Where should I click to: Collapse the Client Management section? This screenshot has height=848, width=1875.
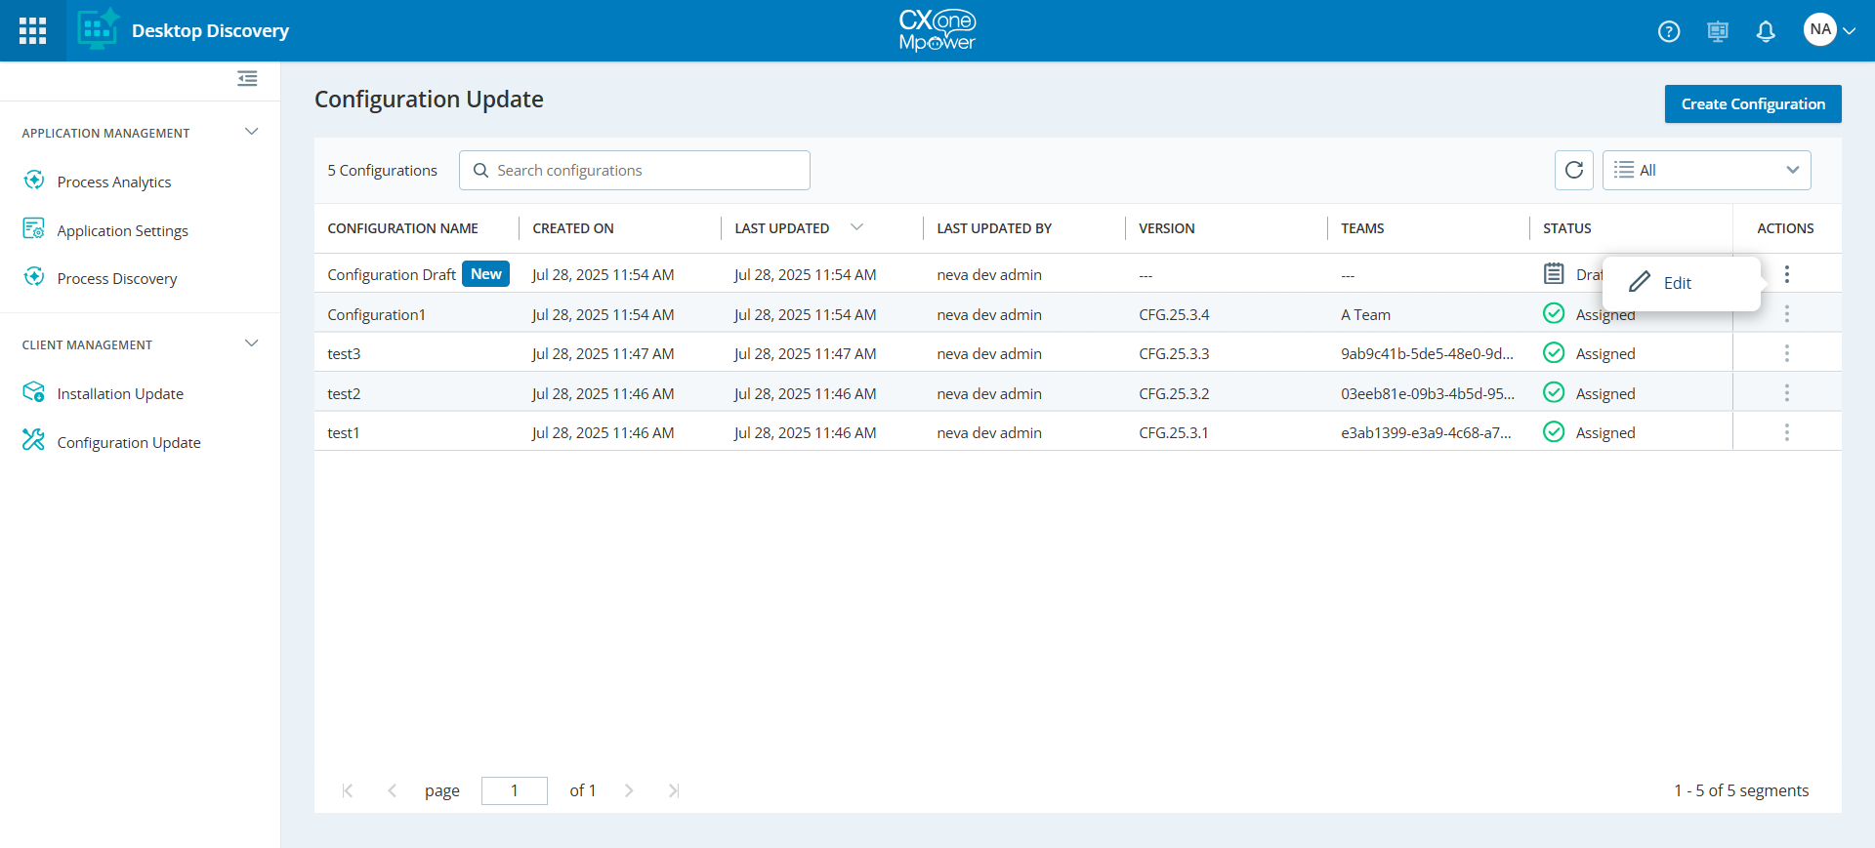point(251,343)
